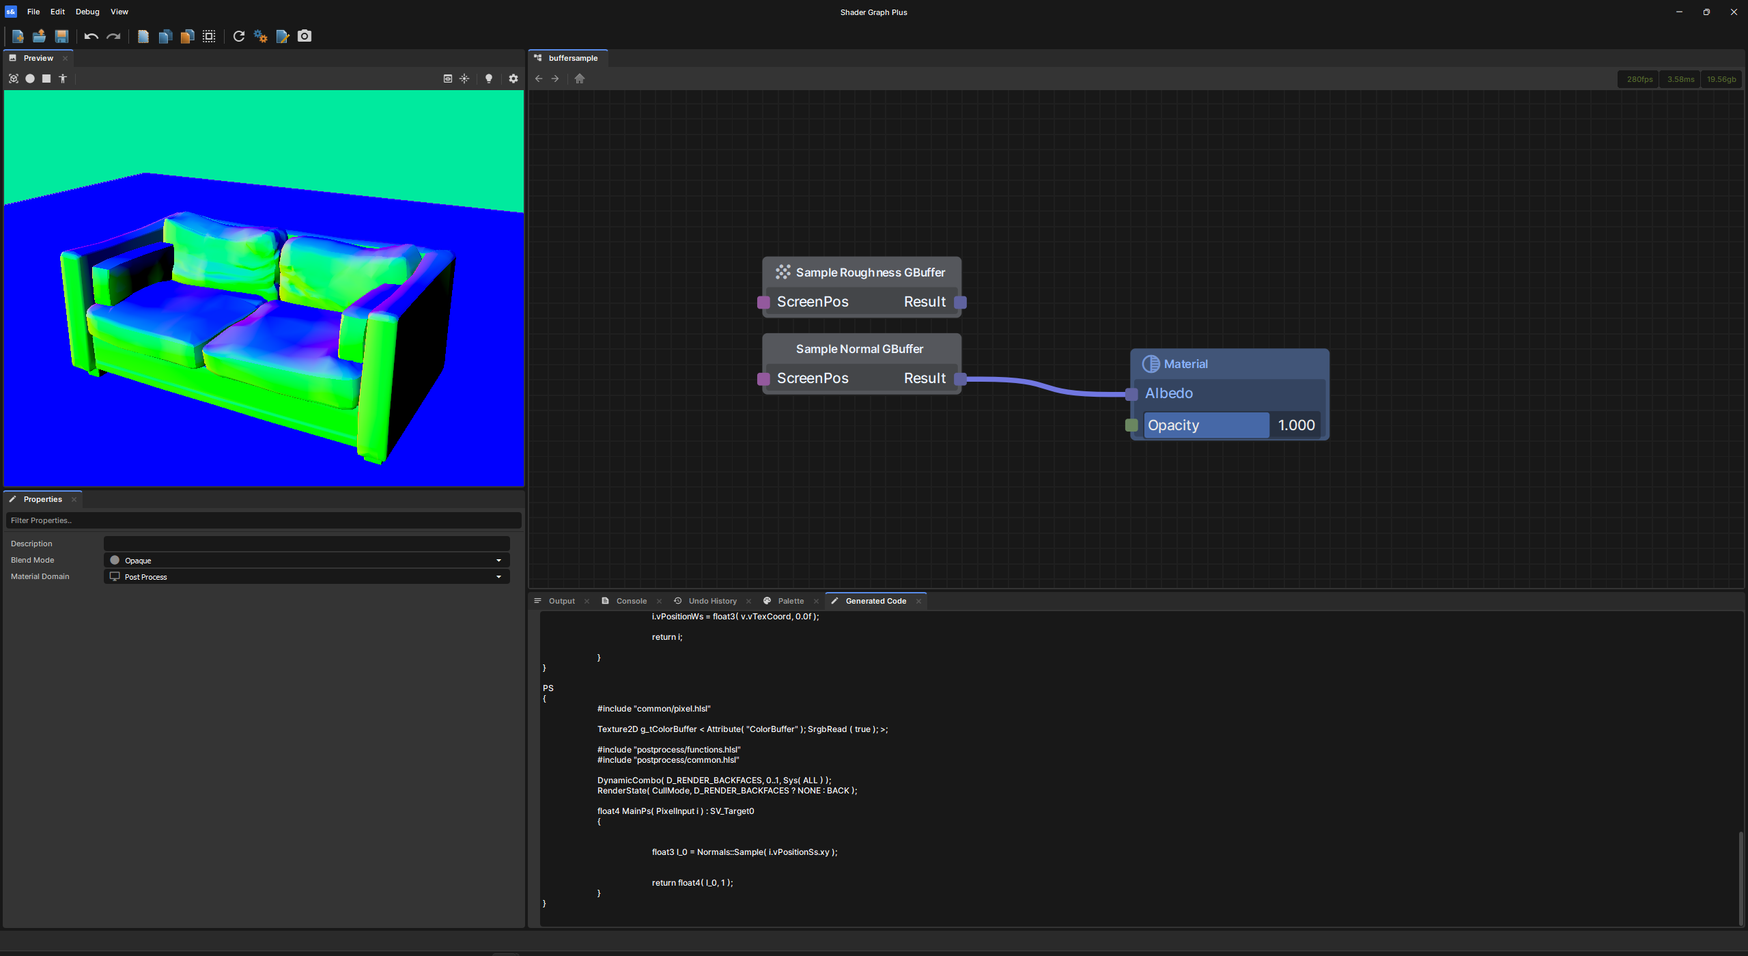This screenshot has width=1748, height=956.
Task: Open Material Domain Post Process dropdown
Action: 307,577
